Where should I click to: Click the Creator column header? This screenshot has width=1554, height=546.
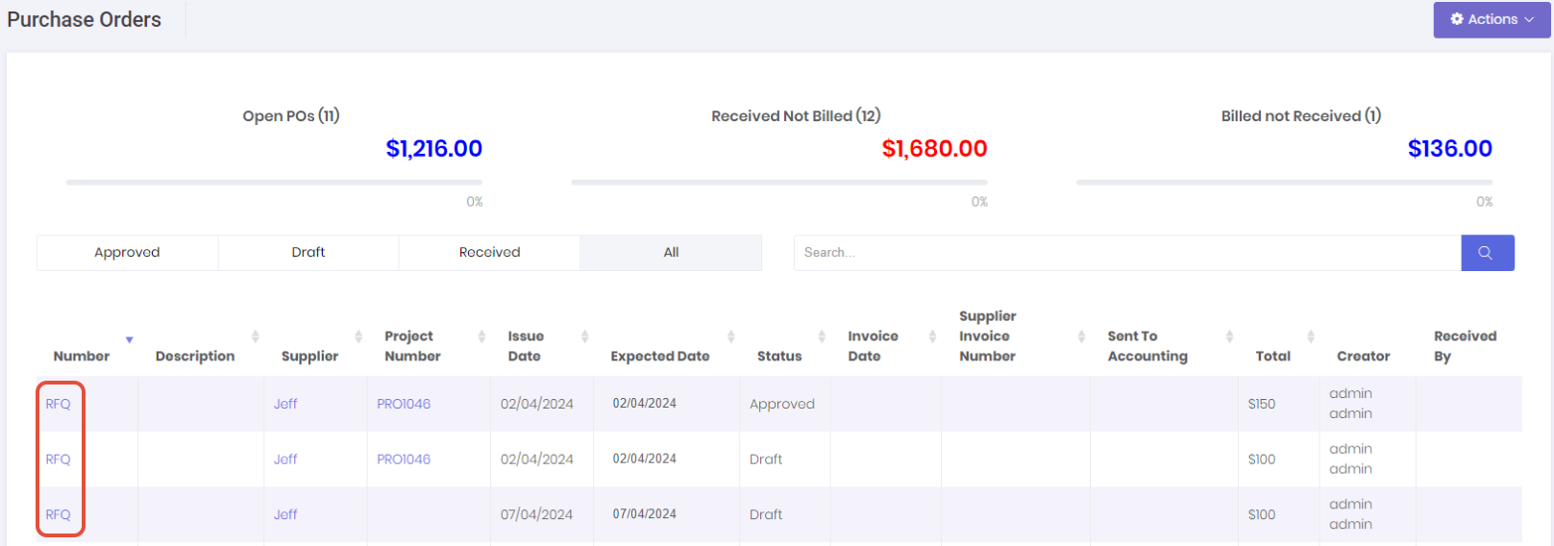(x=1363, y=356)
